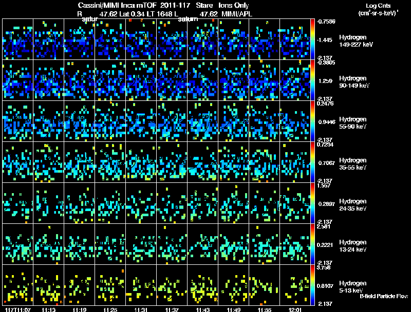Click the '11:43' time axis label

coord(202,309)
